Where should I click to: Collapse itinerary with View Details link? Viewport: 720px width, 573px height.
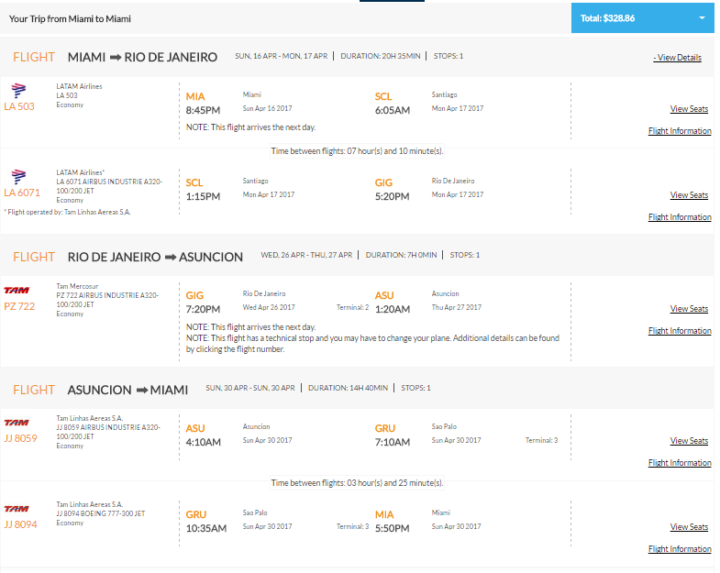coord(677,58)
